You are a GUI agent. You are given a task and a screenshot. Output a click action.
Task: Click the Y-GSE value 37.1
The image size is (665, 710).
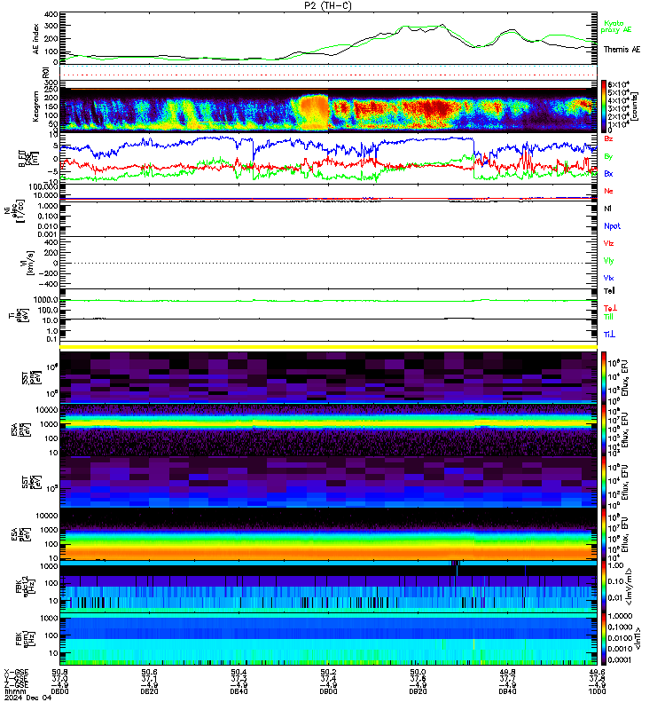click(149, 679)
